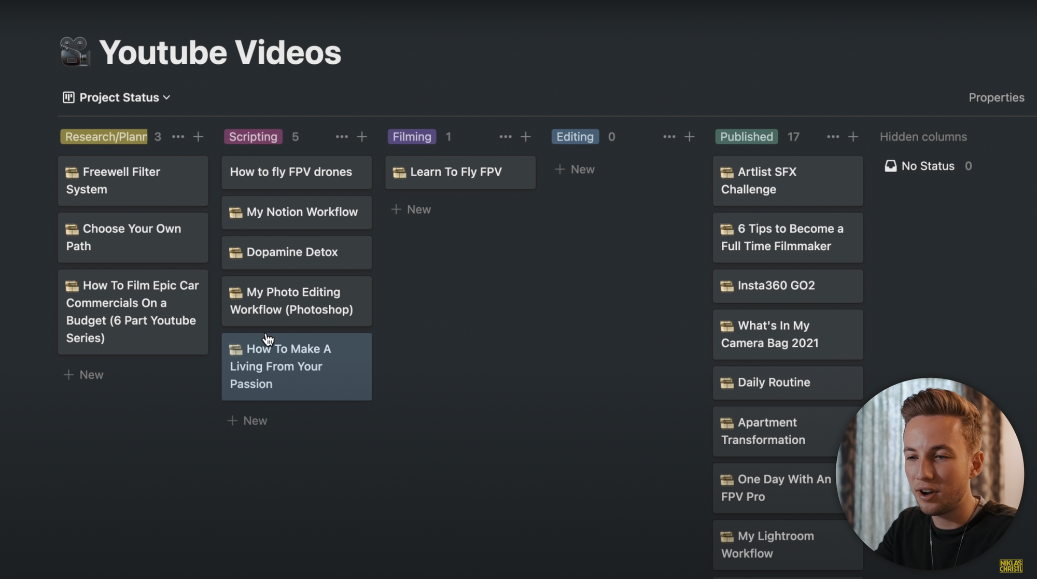
Task: Click the movie camera page icon
Action: tap(75, 52)
